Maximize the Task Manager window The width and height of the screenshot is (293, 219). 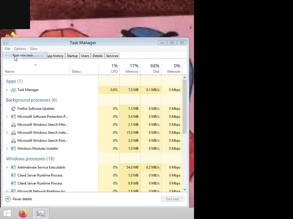click(172, 43)
